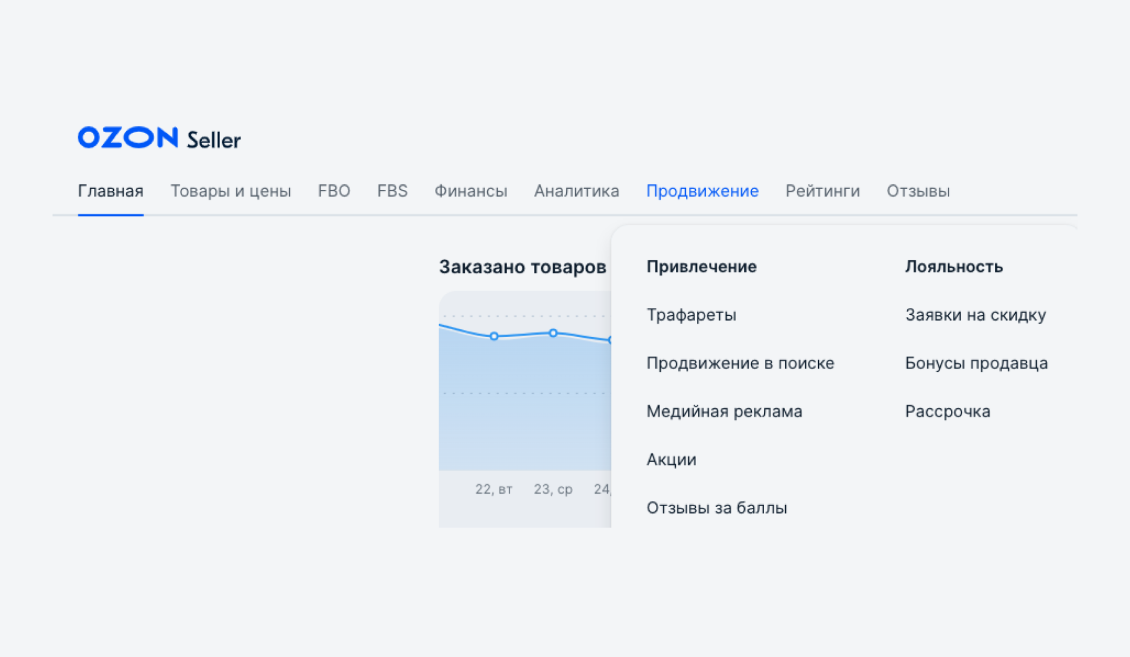Click the Привлечение section heading
1130x657 pixels.
tap(702, 267)
